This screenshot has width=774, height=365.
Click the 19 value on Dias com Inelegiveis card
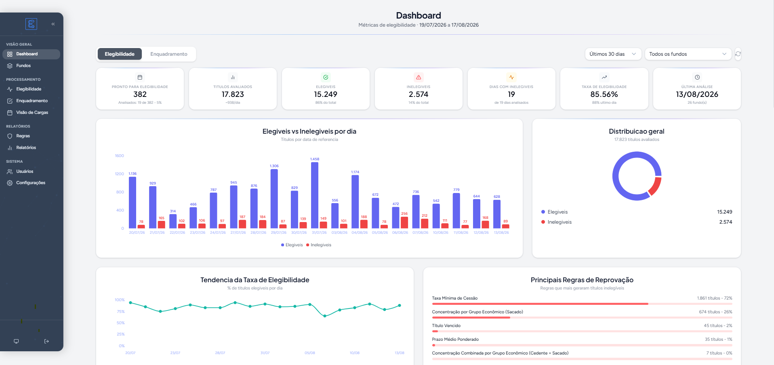(x=511, y=94)
